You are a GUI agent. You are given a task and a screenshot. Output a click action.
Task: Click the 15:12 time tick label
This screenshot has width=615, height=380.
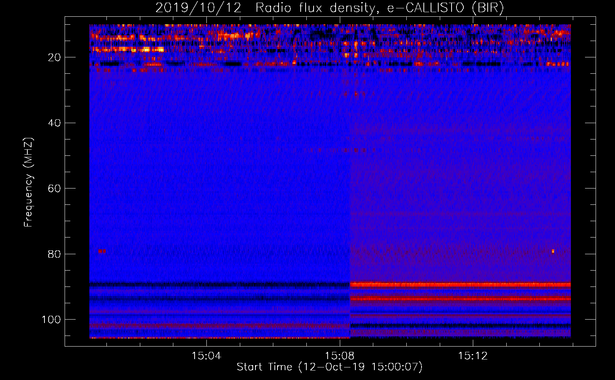coord(472,356)
